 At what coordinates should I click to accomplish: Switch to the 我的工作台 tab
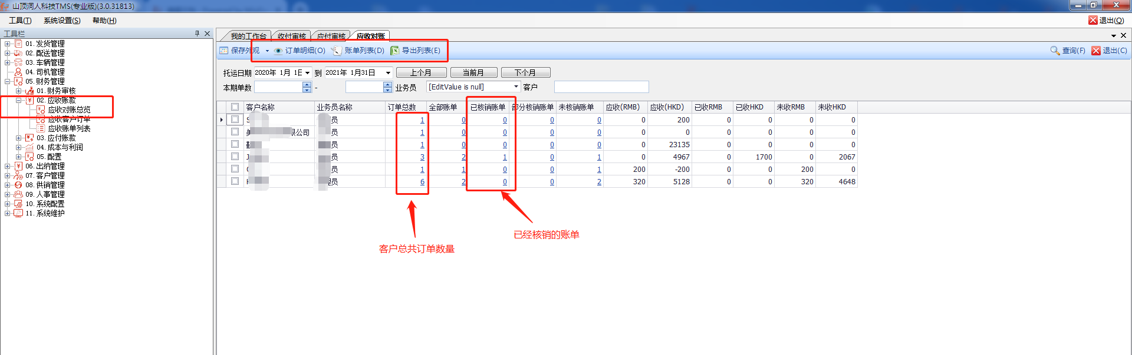point(248,36)
